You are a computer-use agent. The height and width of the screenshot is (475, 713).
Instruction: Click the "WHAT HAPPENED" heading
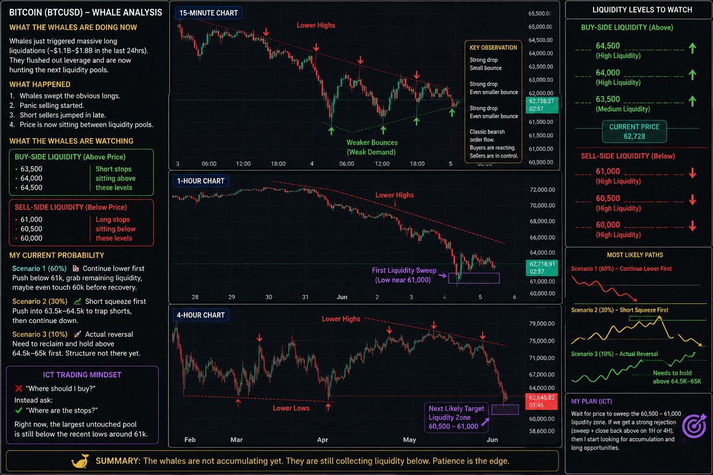pyautogui.click(x=40, y=84)
